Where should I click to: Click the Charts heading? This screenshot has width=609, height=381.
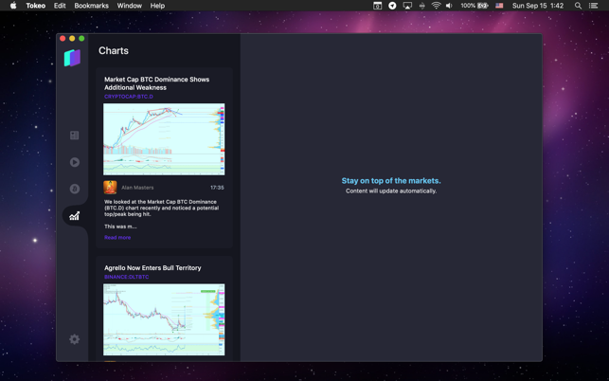pyautogui.click(x=114, y=50)
